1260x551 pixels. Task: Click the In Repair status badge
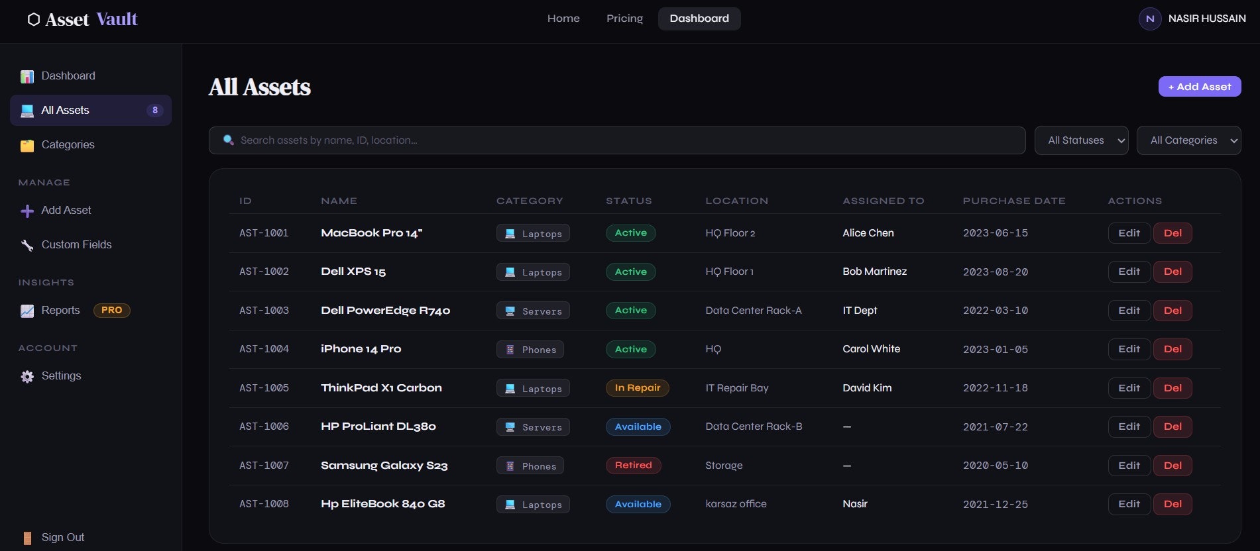coord(637,388)
